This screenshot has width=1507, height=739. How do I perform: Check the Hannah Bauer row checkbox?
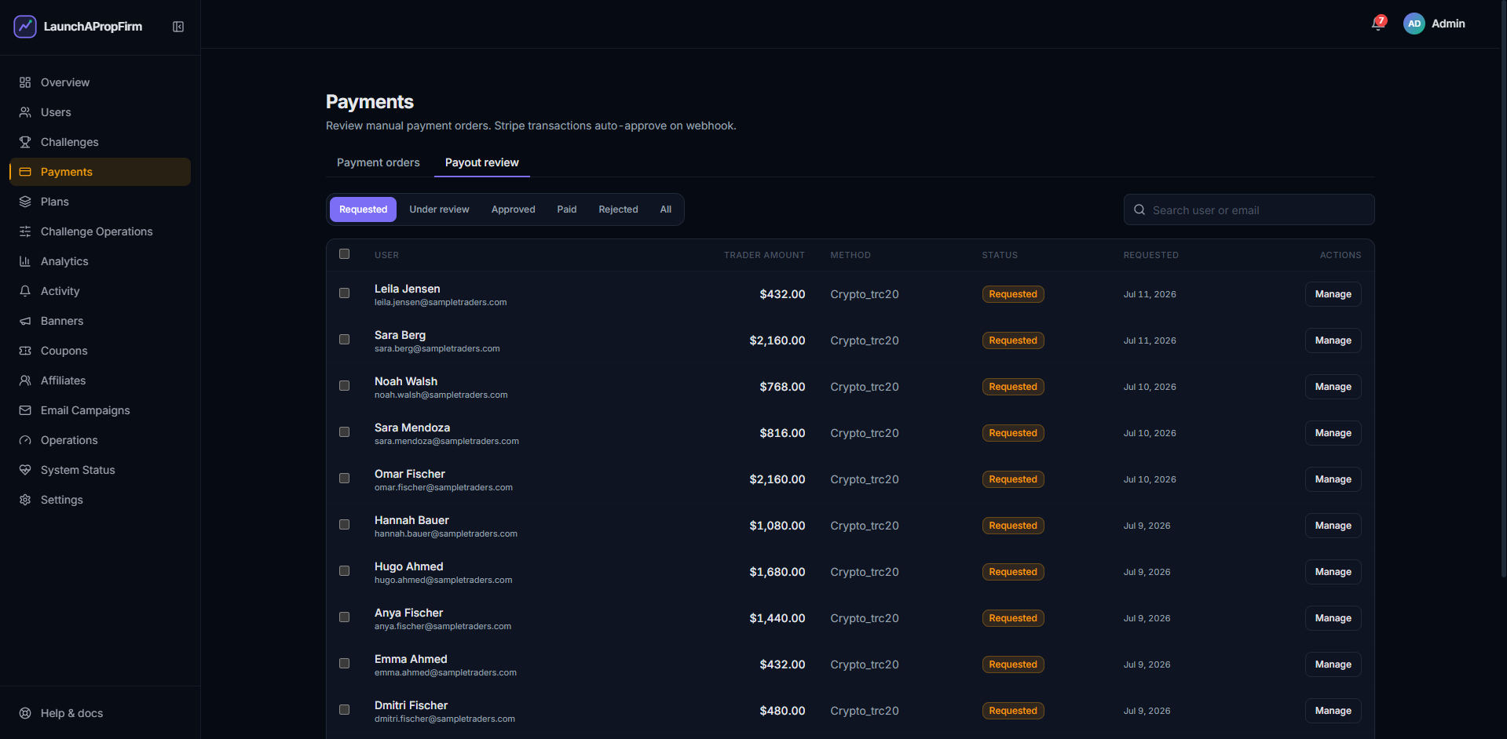click(344, 524)
